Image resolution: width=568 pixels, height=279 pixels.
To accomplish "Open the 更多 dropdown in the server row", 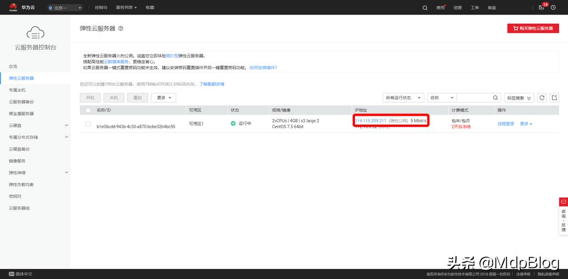I will [526, 123].
